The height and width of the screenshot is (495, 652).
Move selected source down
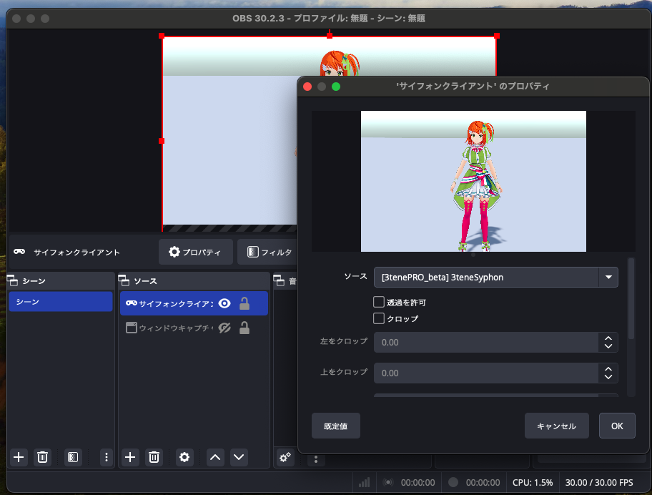click(x=239, y=458)
